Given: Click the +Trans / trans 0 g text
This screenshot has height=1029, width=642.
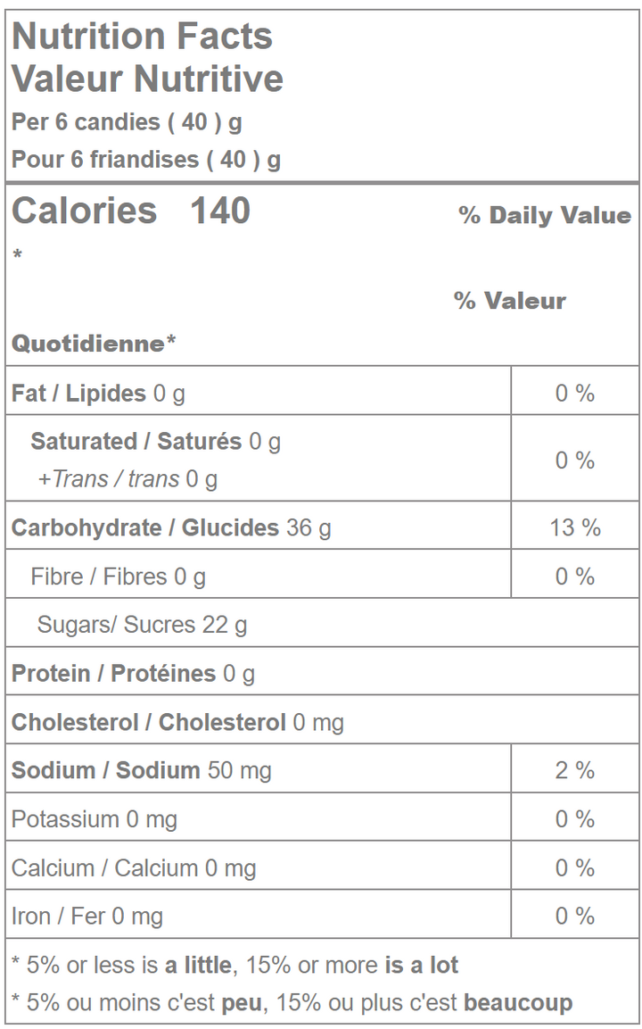Looking at the screenshot, I should click(128, 479).
